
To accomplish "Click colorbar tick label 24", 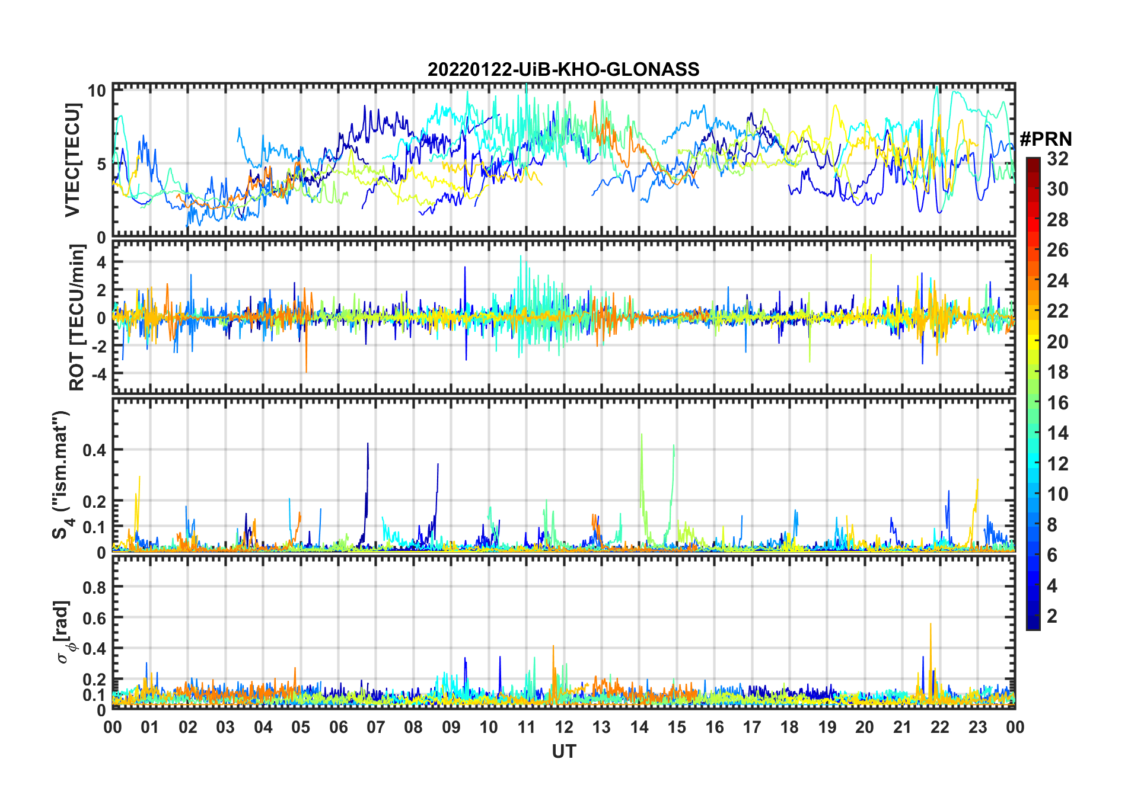I will point(1057,281).
